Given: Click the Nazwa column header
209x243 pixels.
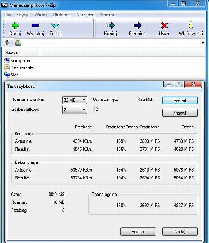Looking at the screenshot, I should 21,52.
